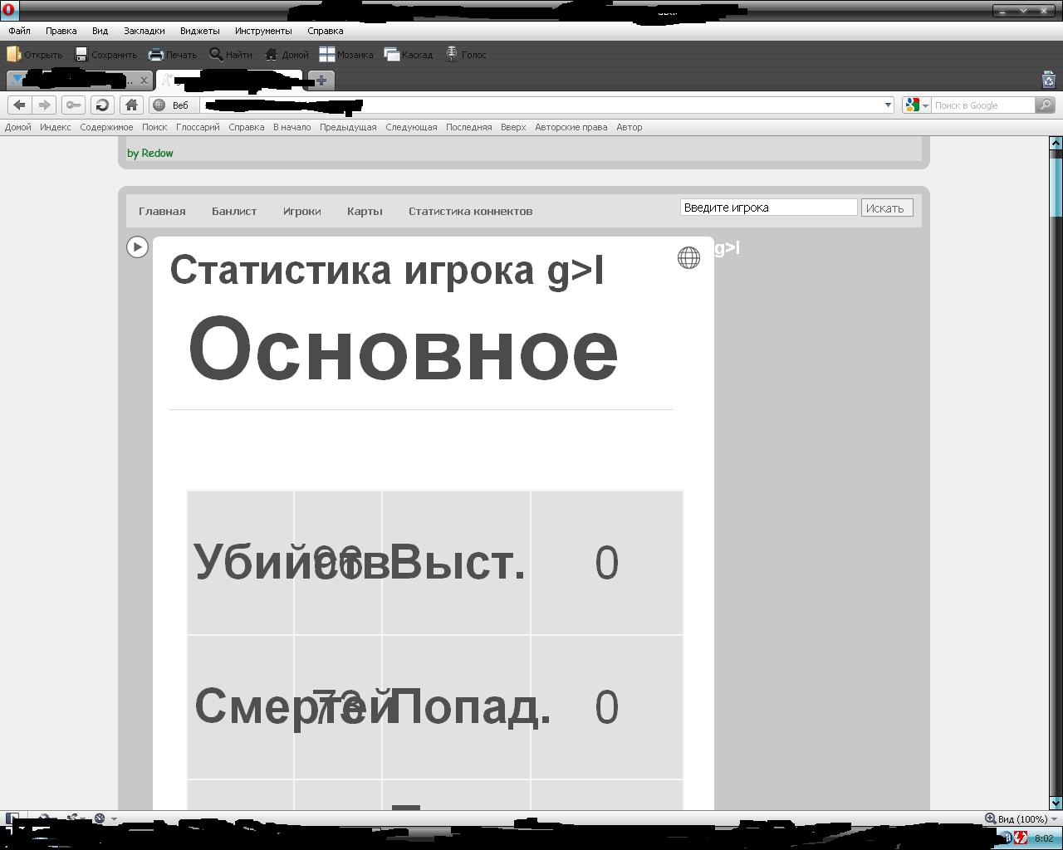Viewport: 1063px width, 850px height.
Task: Click Индекс in the navigation bar
Action: (x=55, y=127)
